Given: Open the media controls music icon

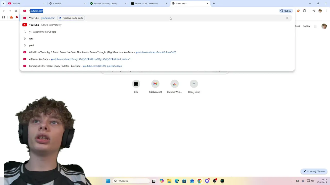Looking at the screenshot, I should (x=314, y=11).
